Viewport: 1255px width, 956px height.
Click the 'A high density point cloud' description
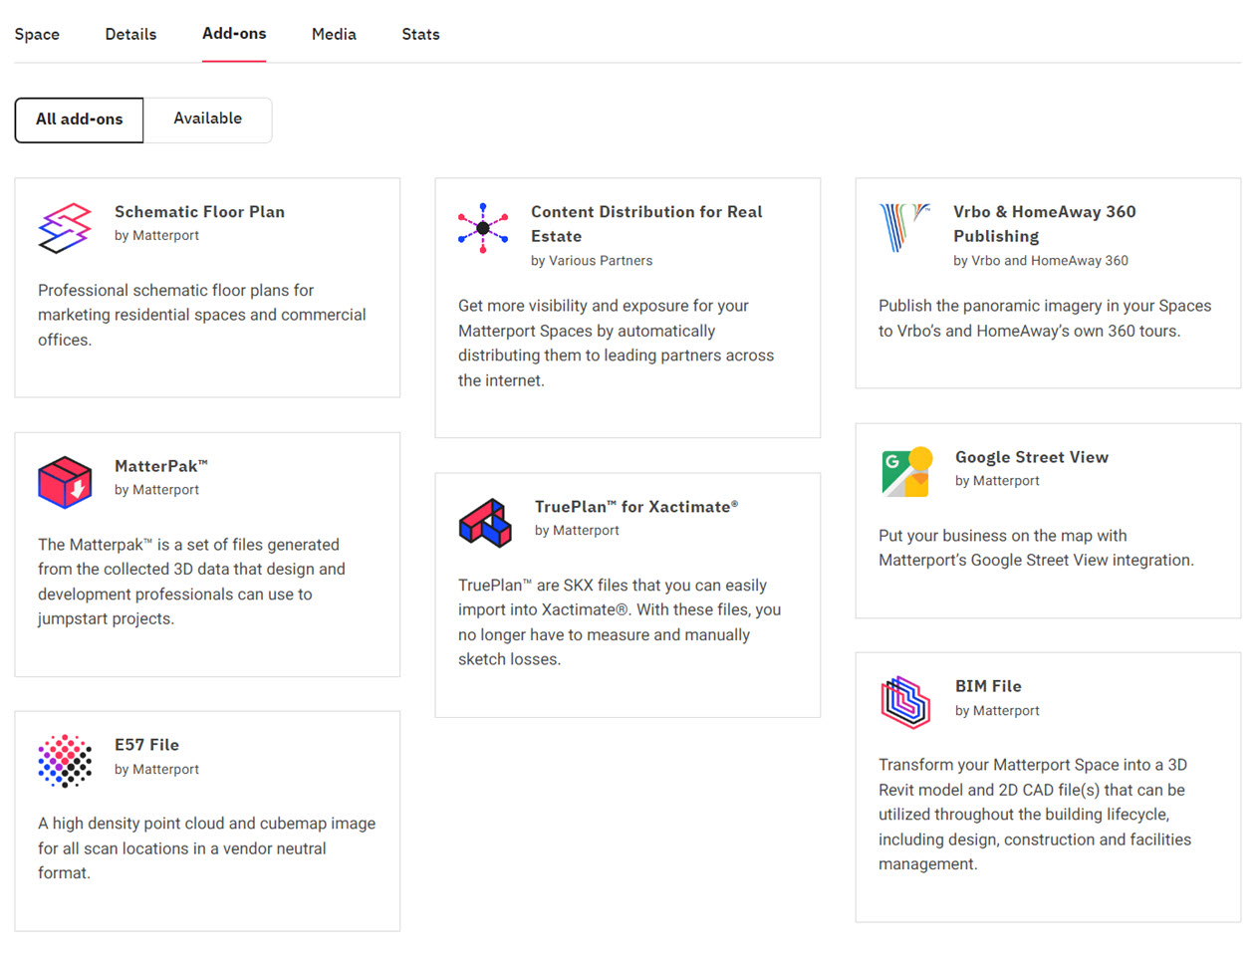point(207,848)
